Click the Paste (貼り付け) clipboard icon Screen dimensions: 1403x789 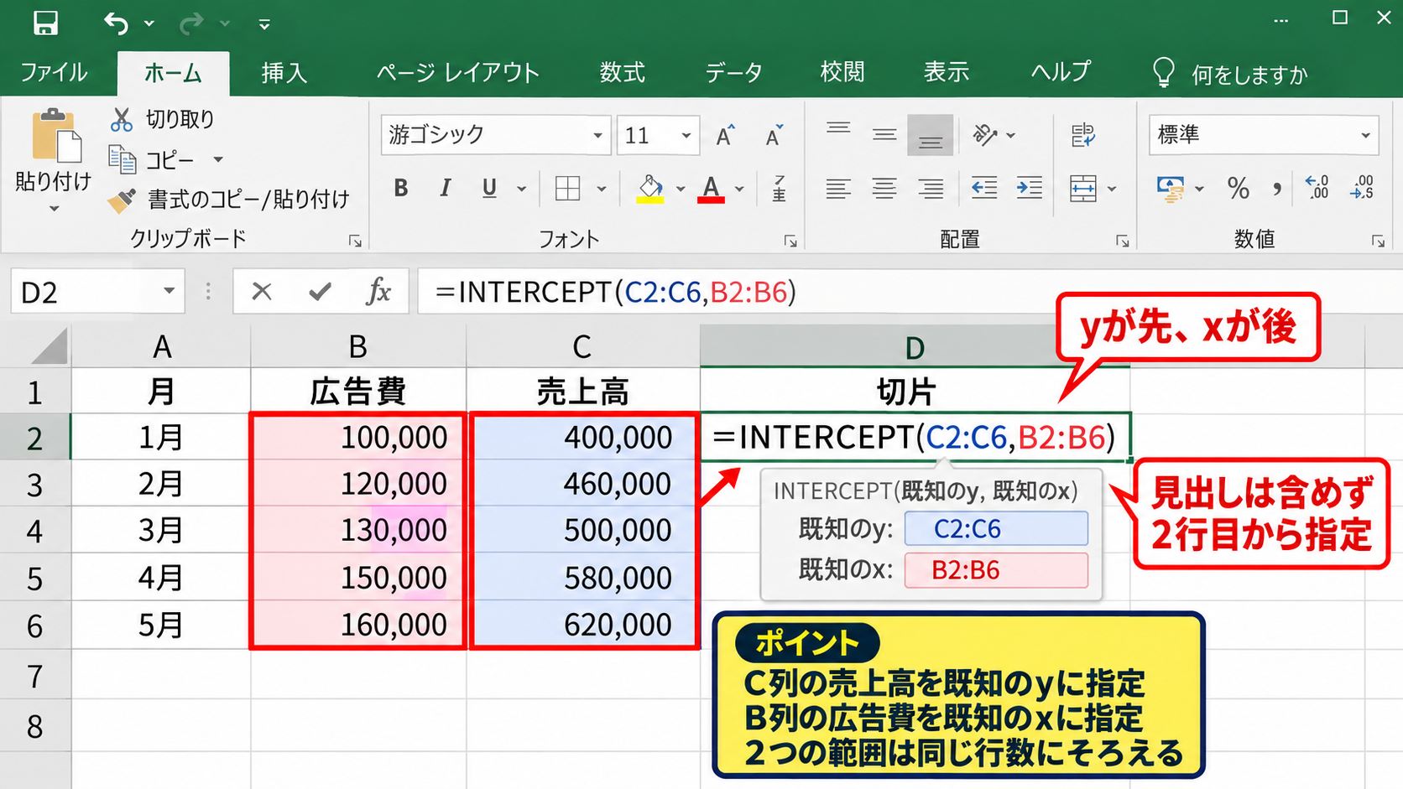56,135
